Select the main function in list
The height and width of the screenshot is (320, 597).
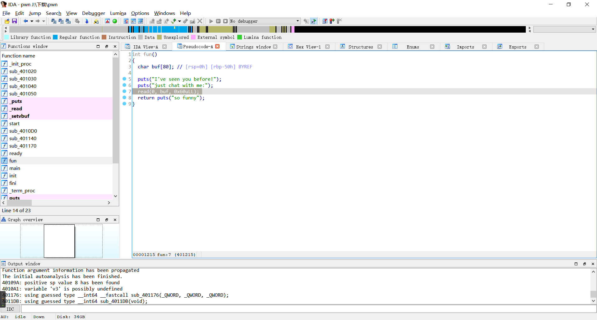[x=15, y=168]
